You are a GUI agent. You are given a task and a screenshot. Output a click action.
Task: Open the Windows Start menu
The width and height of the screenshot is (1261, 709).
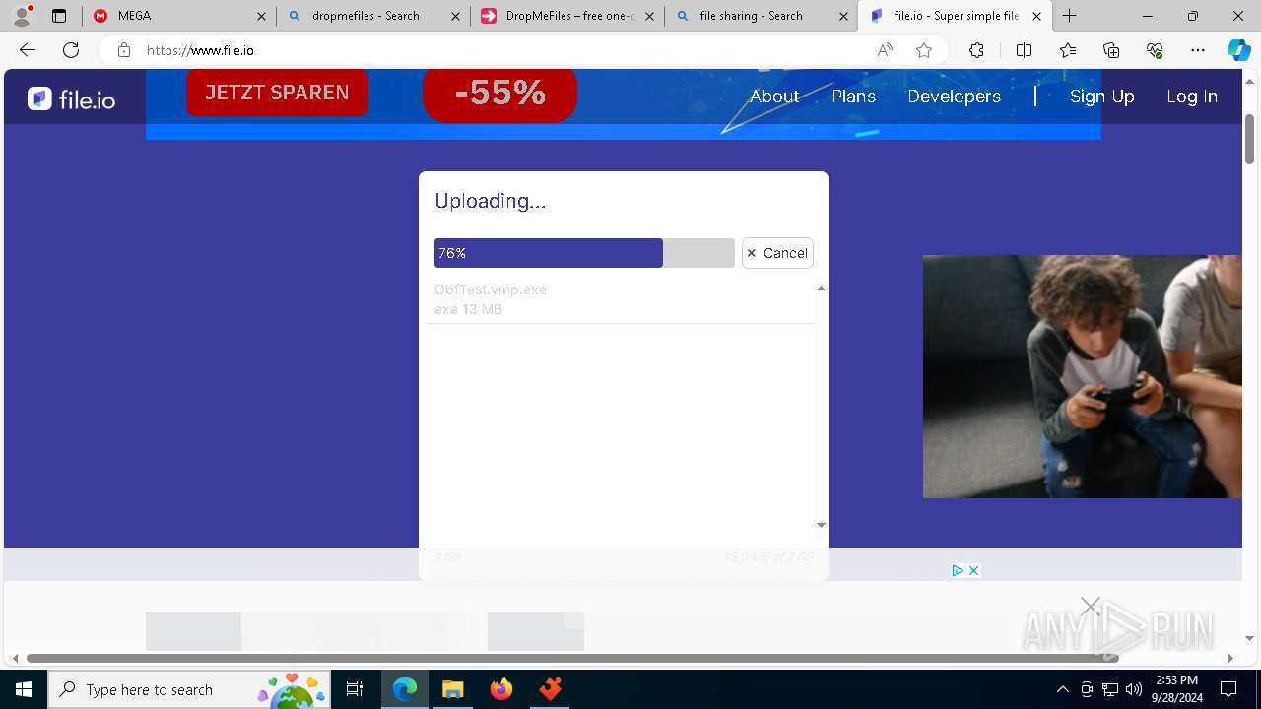(24, 689)
